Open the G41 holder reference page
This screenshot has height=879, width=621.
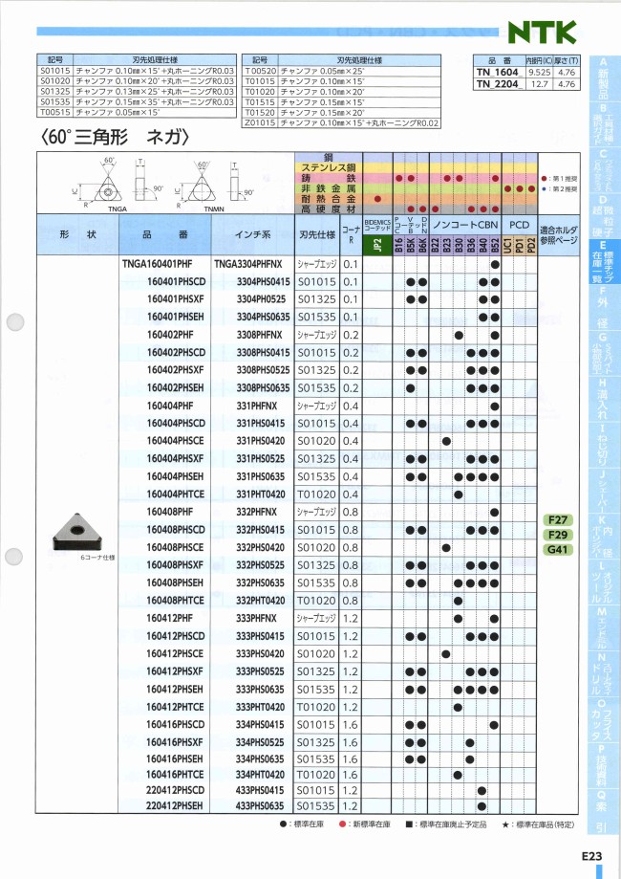coord(556,550)
